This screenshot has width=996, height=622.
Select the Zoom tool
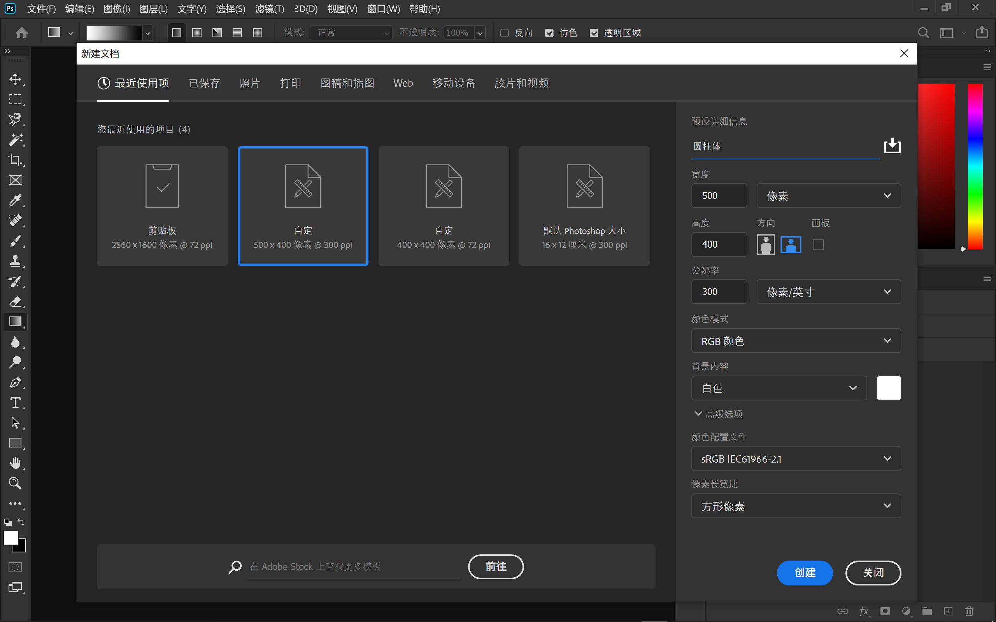tap(15, 483)
